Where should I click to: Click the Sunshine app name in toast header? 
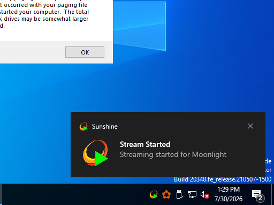click(105, 127)
